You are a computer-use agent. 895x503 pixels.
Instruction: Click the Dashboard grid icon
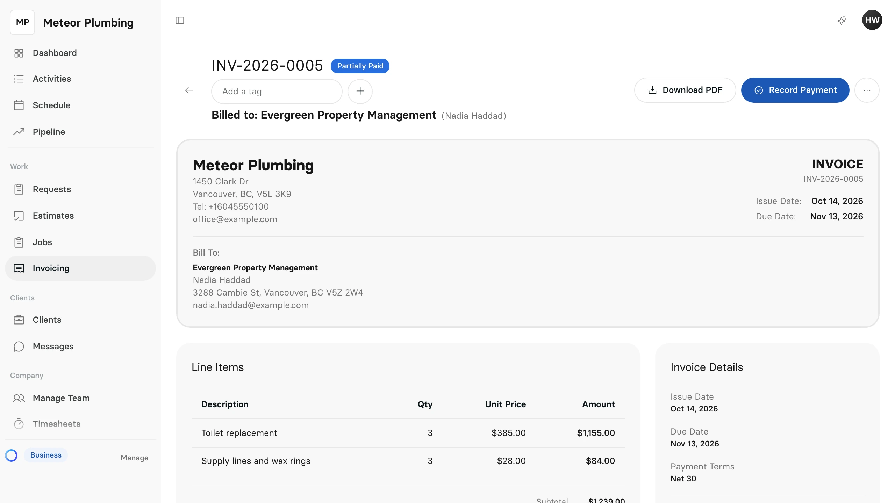(x=19, y=53)
